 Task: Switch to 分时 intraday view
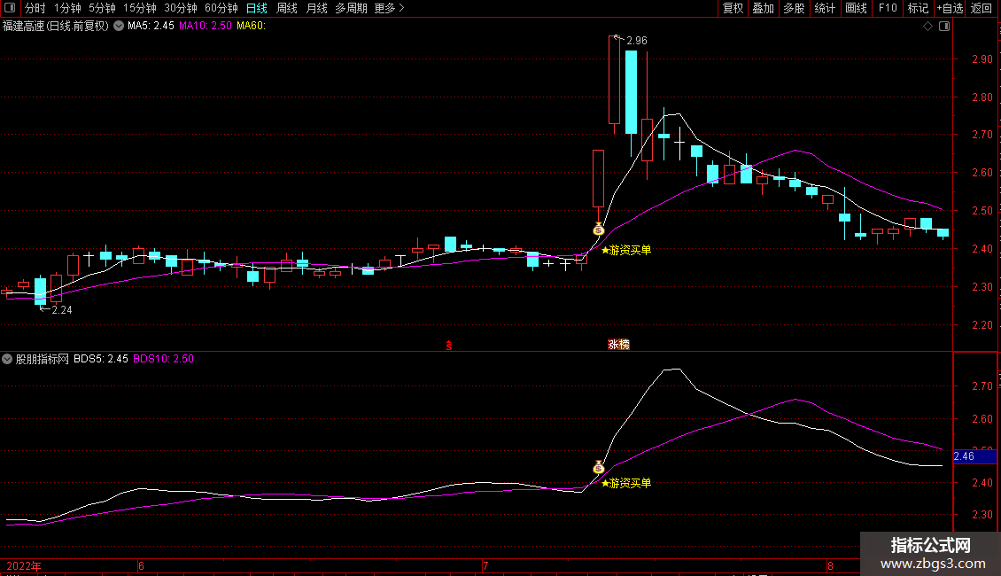click(35, 8)
